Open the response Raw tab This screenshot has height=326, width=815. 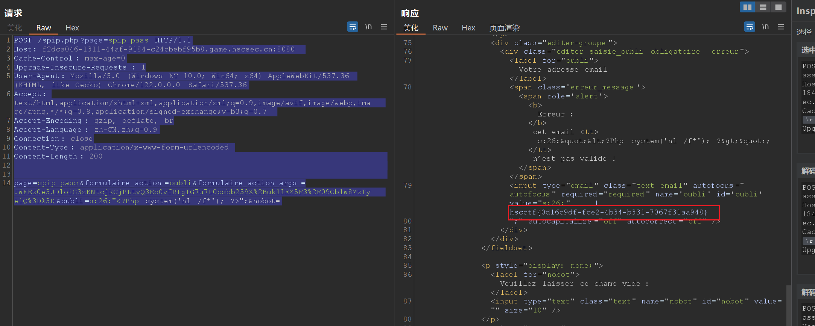click(x=440, y=28)
